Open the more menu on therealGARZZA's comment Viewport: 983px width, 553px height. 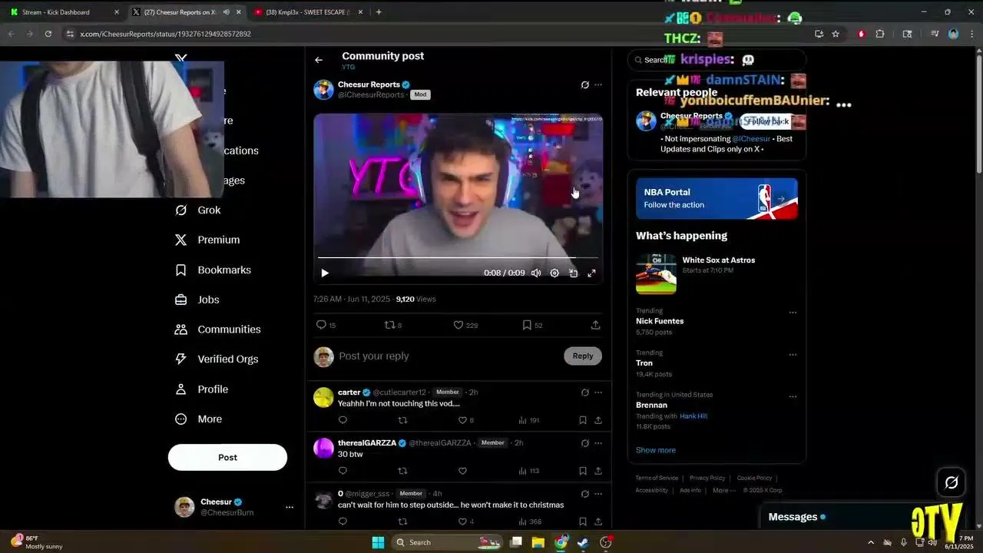598,443
